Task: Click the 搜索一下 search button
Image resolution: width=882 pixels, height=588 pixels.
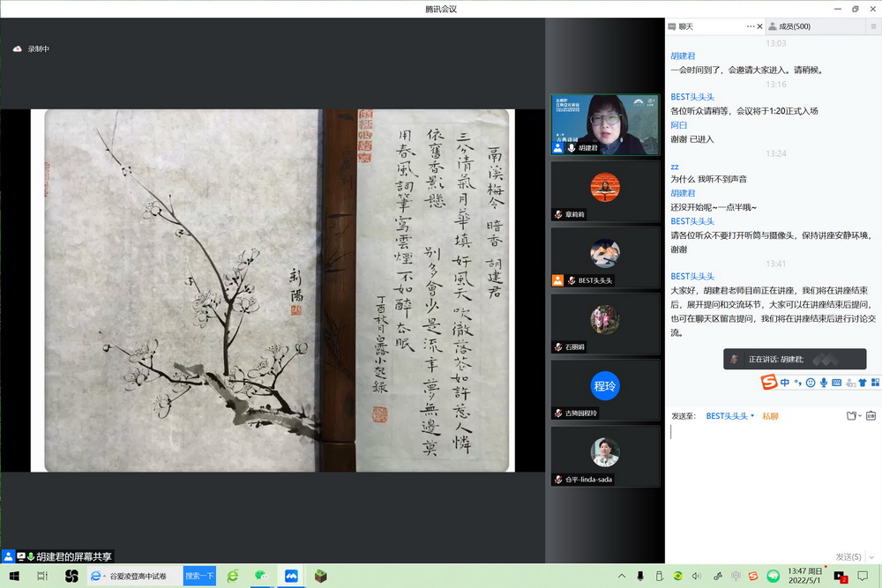Action: [199, 576]
